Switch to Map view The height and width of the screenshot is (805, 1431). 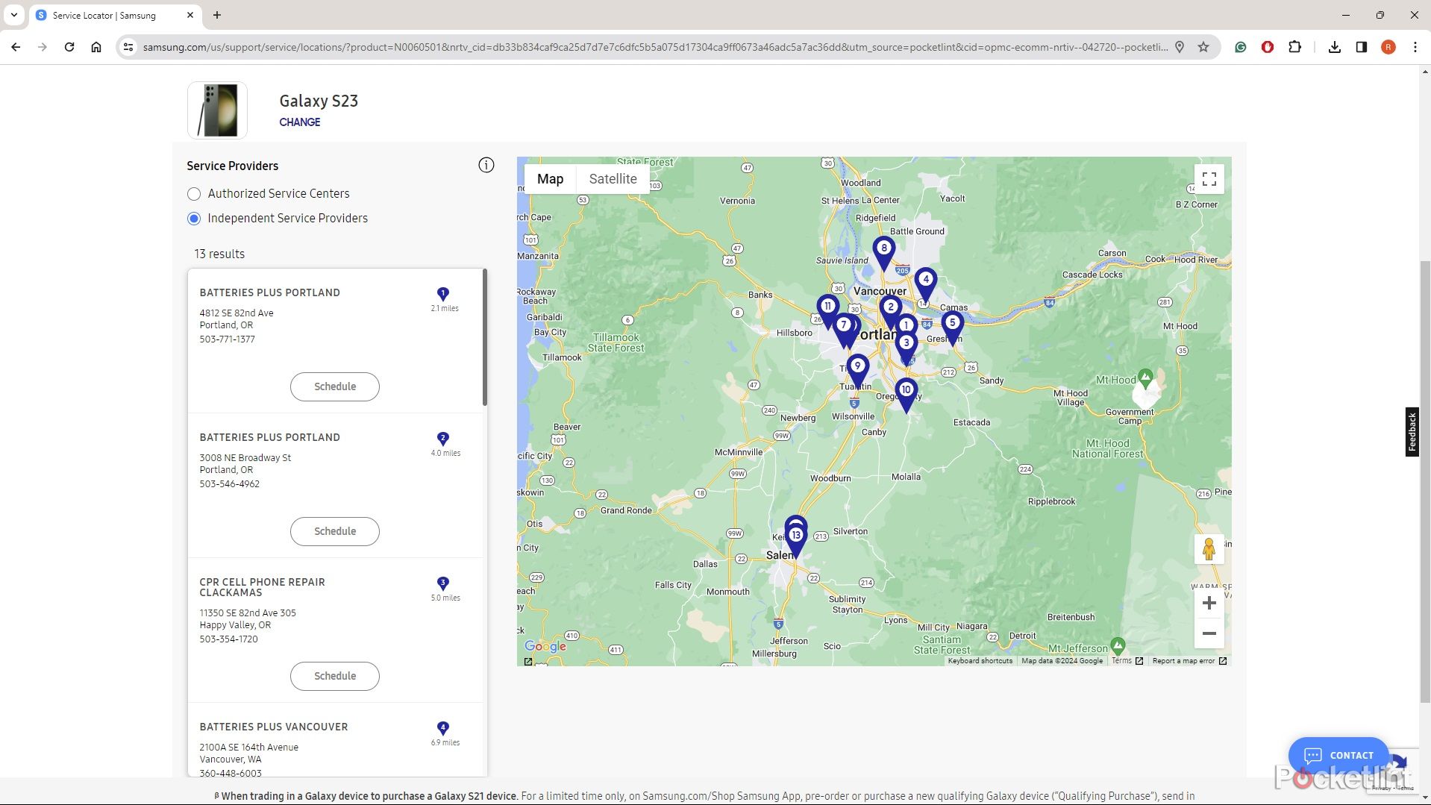tap(550, 179)
